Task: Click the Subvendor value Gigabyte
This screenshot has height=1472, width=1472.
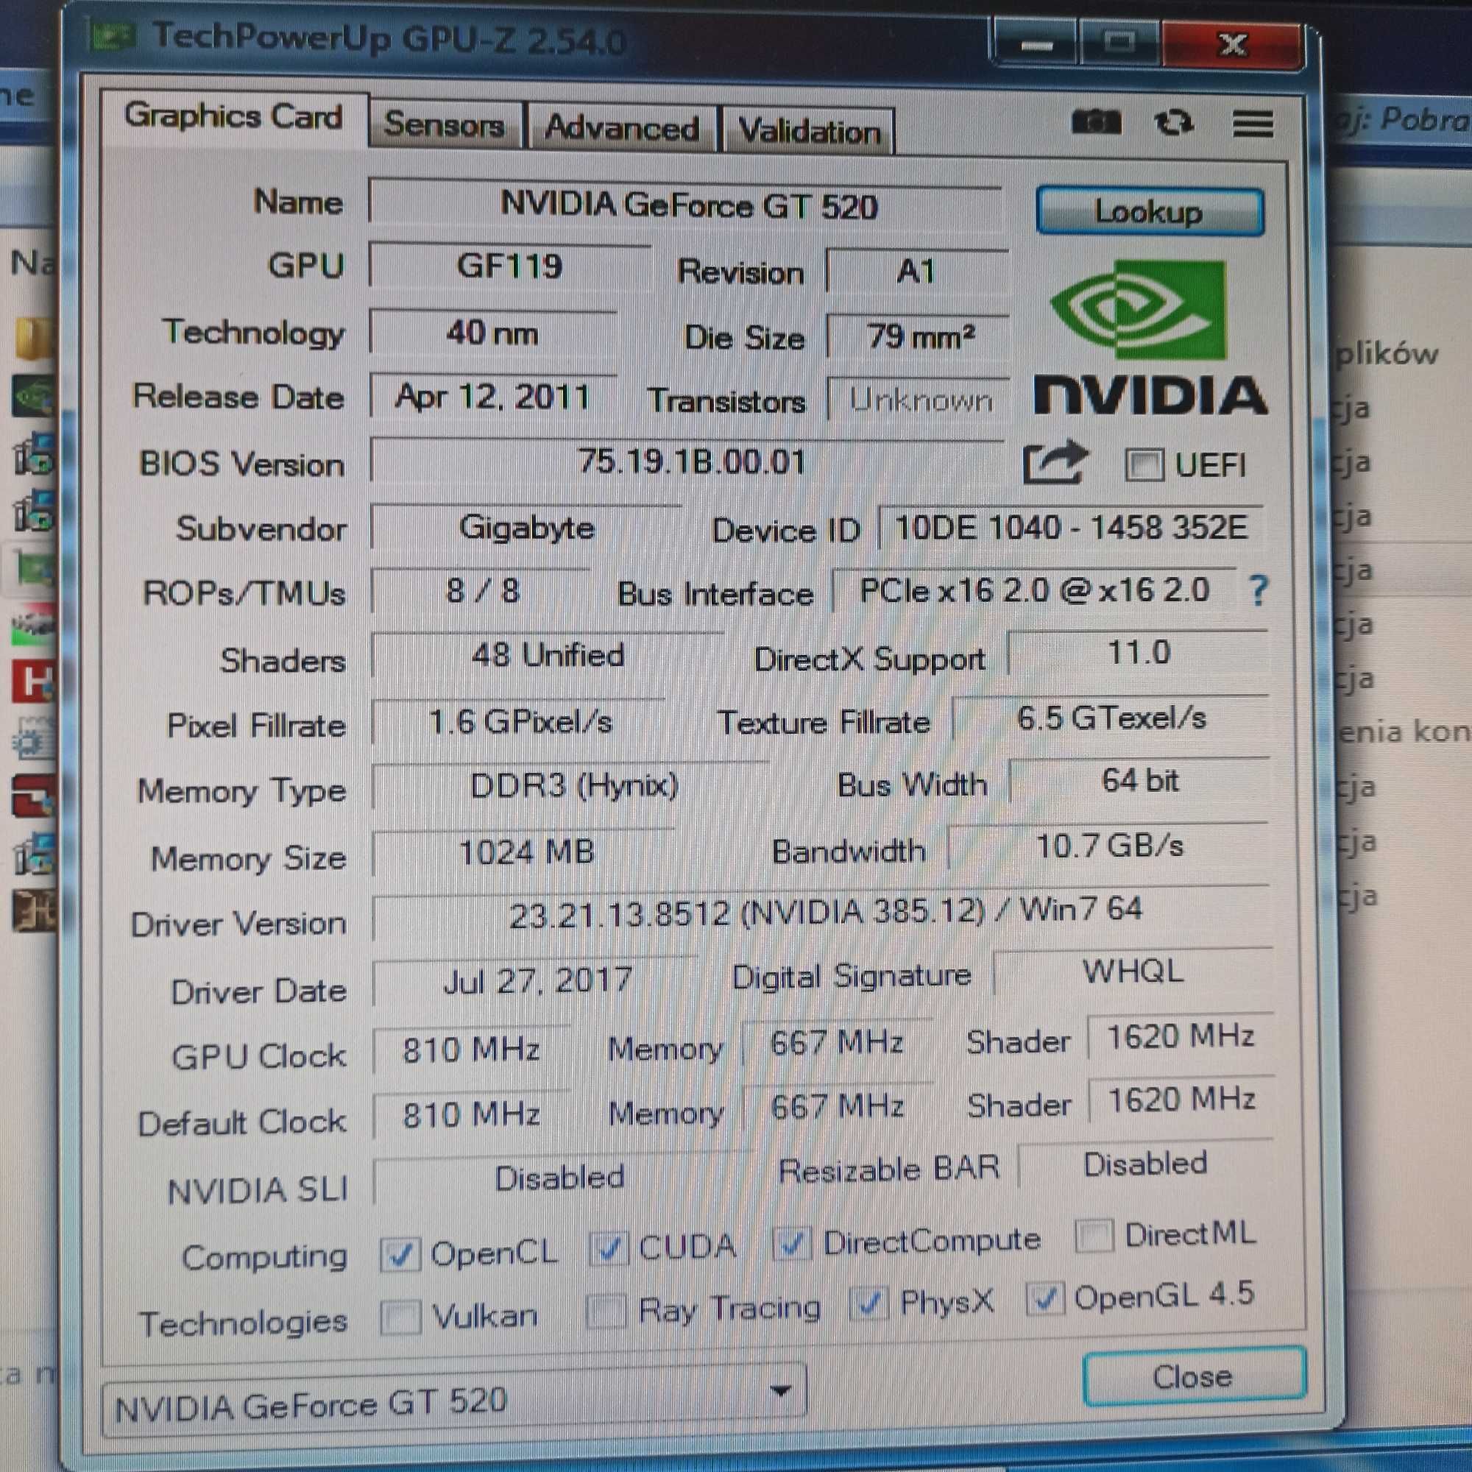Action: (526, 527)
